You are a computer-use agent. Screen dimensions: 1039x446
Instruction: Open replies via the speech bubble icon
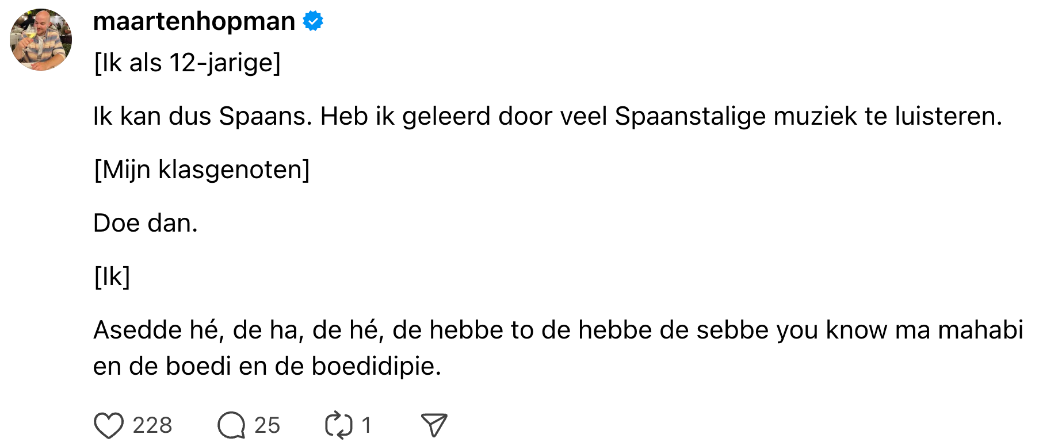231,426
